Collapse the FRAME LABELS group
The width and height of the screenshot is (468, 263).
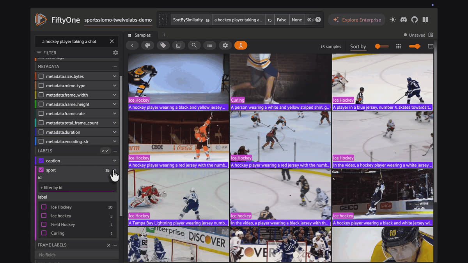click(115, 245)
